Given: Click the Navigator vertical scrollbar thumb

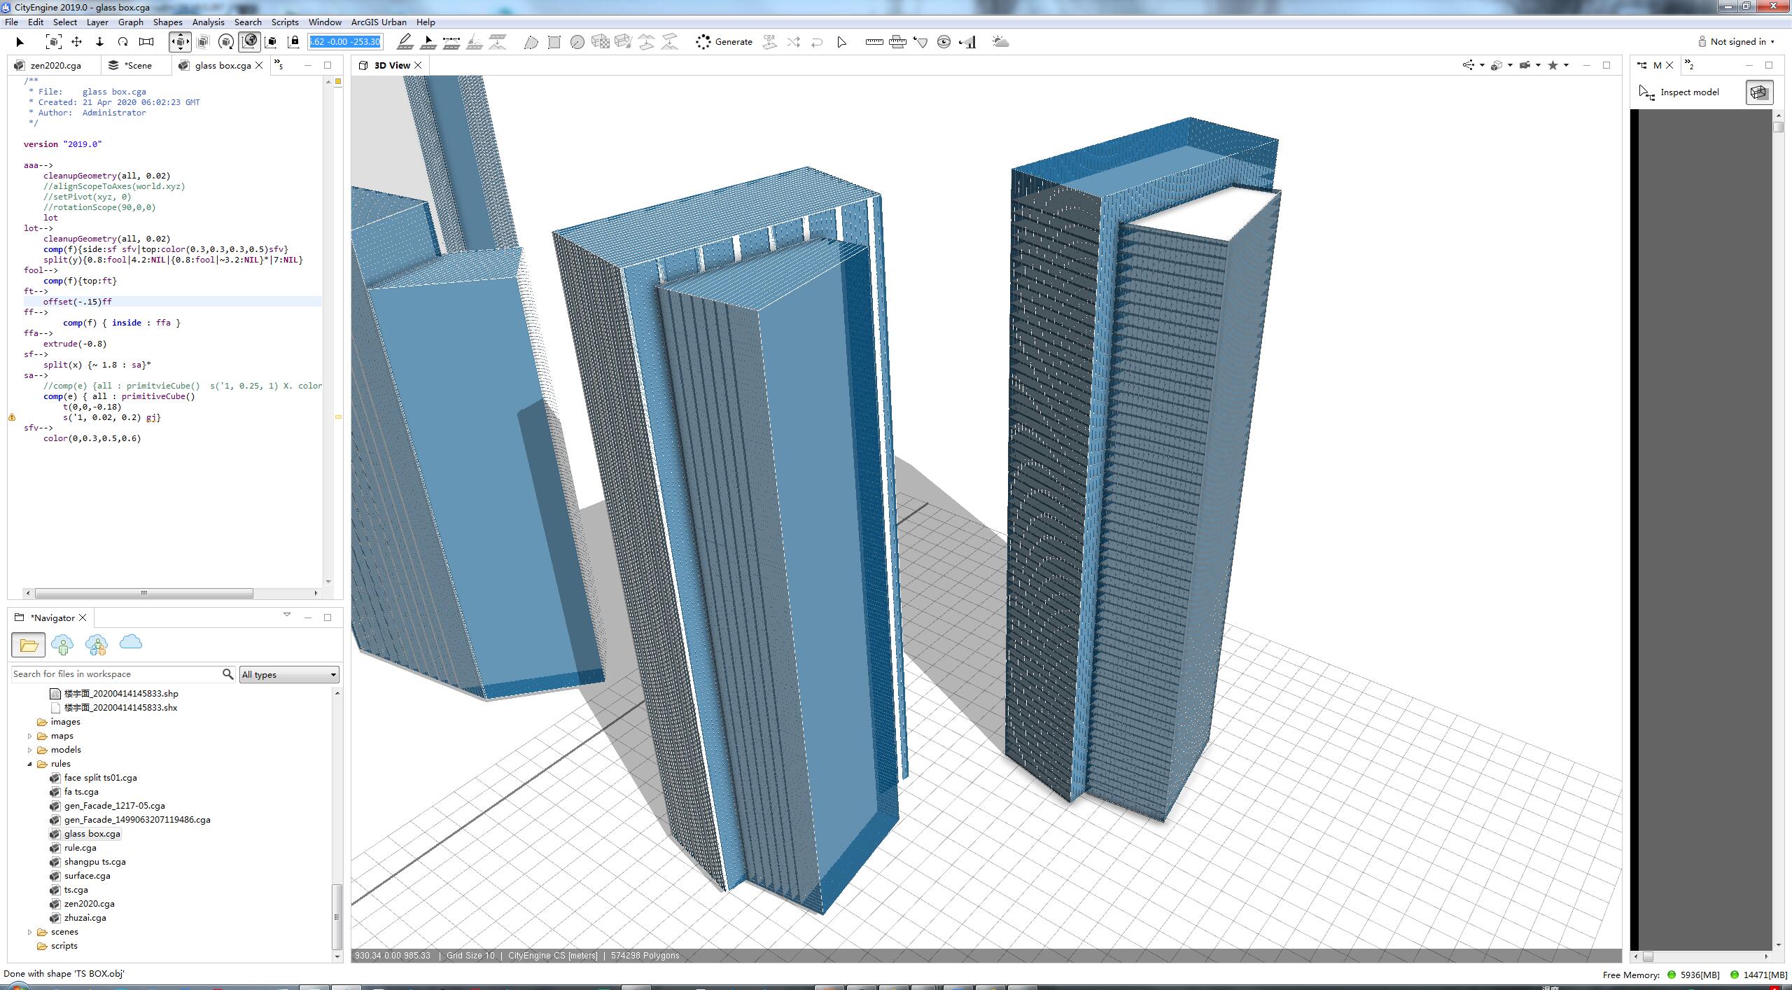Looking at the screenshot, I should pyautogui.click(x=337, y=916).
